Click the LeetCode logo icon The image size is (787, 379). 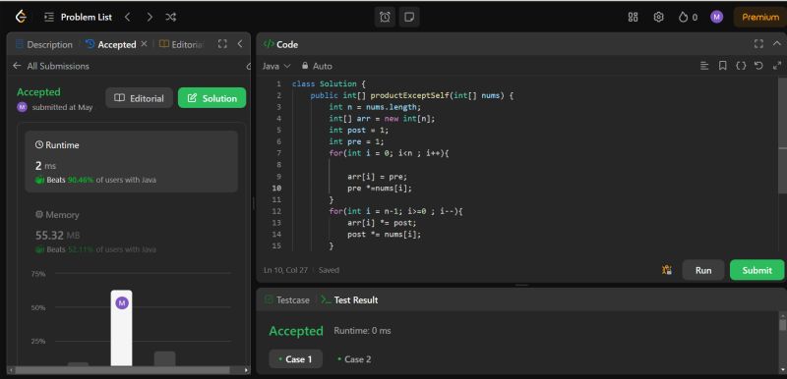point(21,17)
